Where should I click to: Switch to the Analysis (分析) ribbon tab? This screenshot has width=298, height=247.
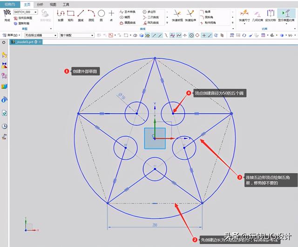tap(40, 4)
